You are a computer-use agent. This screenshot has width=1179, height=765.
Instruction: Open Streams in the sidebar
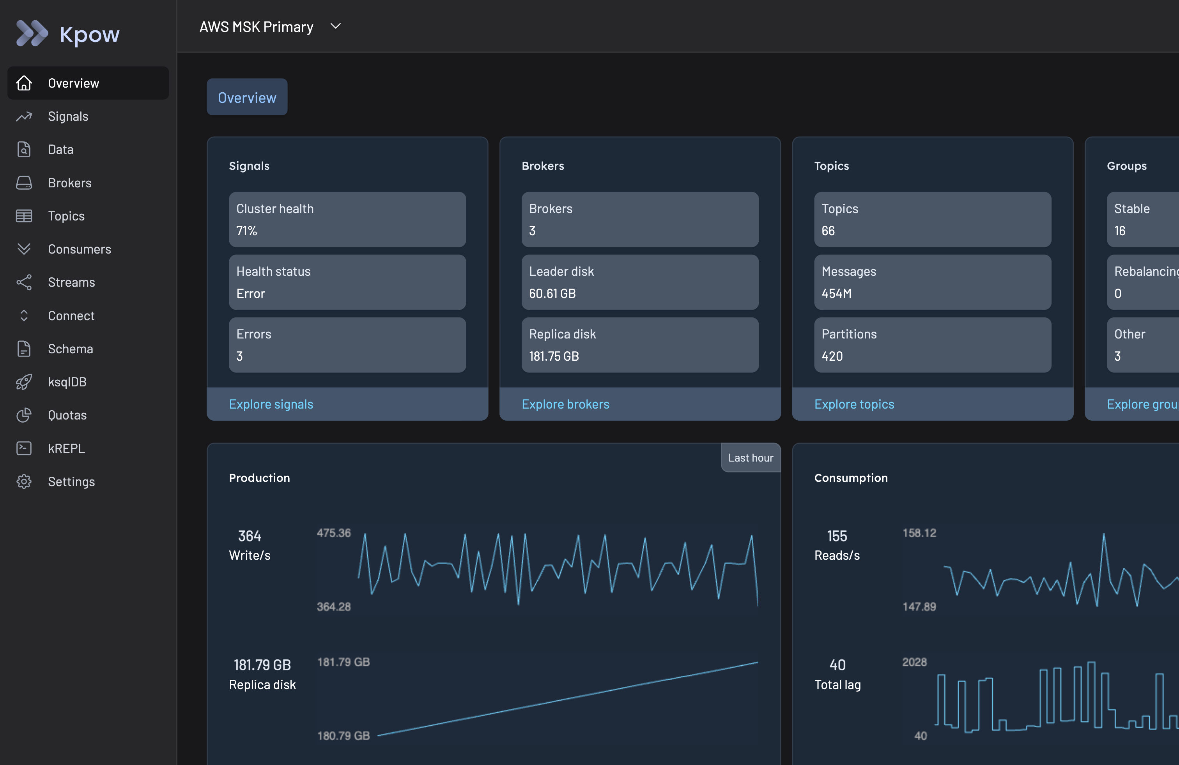[88, 282]
